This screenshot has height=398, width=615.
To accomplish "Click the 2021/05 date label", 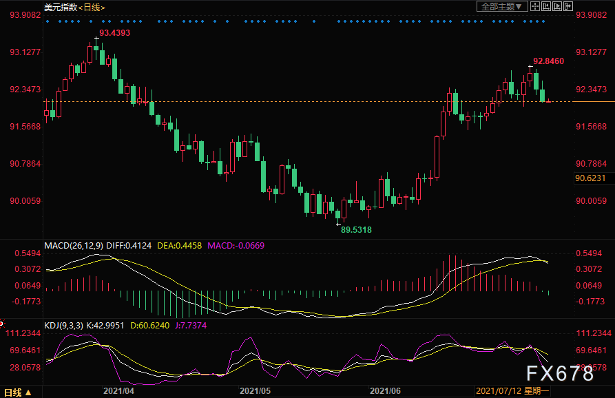I will coord(255,391).
